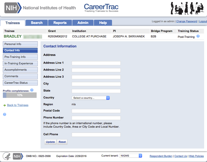Click the help icon below Back to Trainees
Image resolution: width=207 pixels, height=162 pixels.
pyautogui.click(x=4, y=114)
